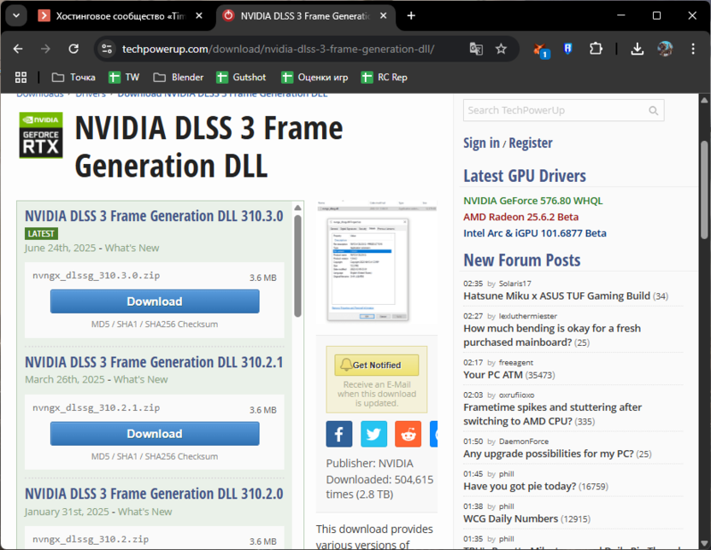This screenshot has width=711, height=550.
Task: Click Get Notified bell button
Action: [x=377, y=365]
